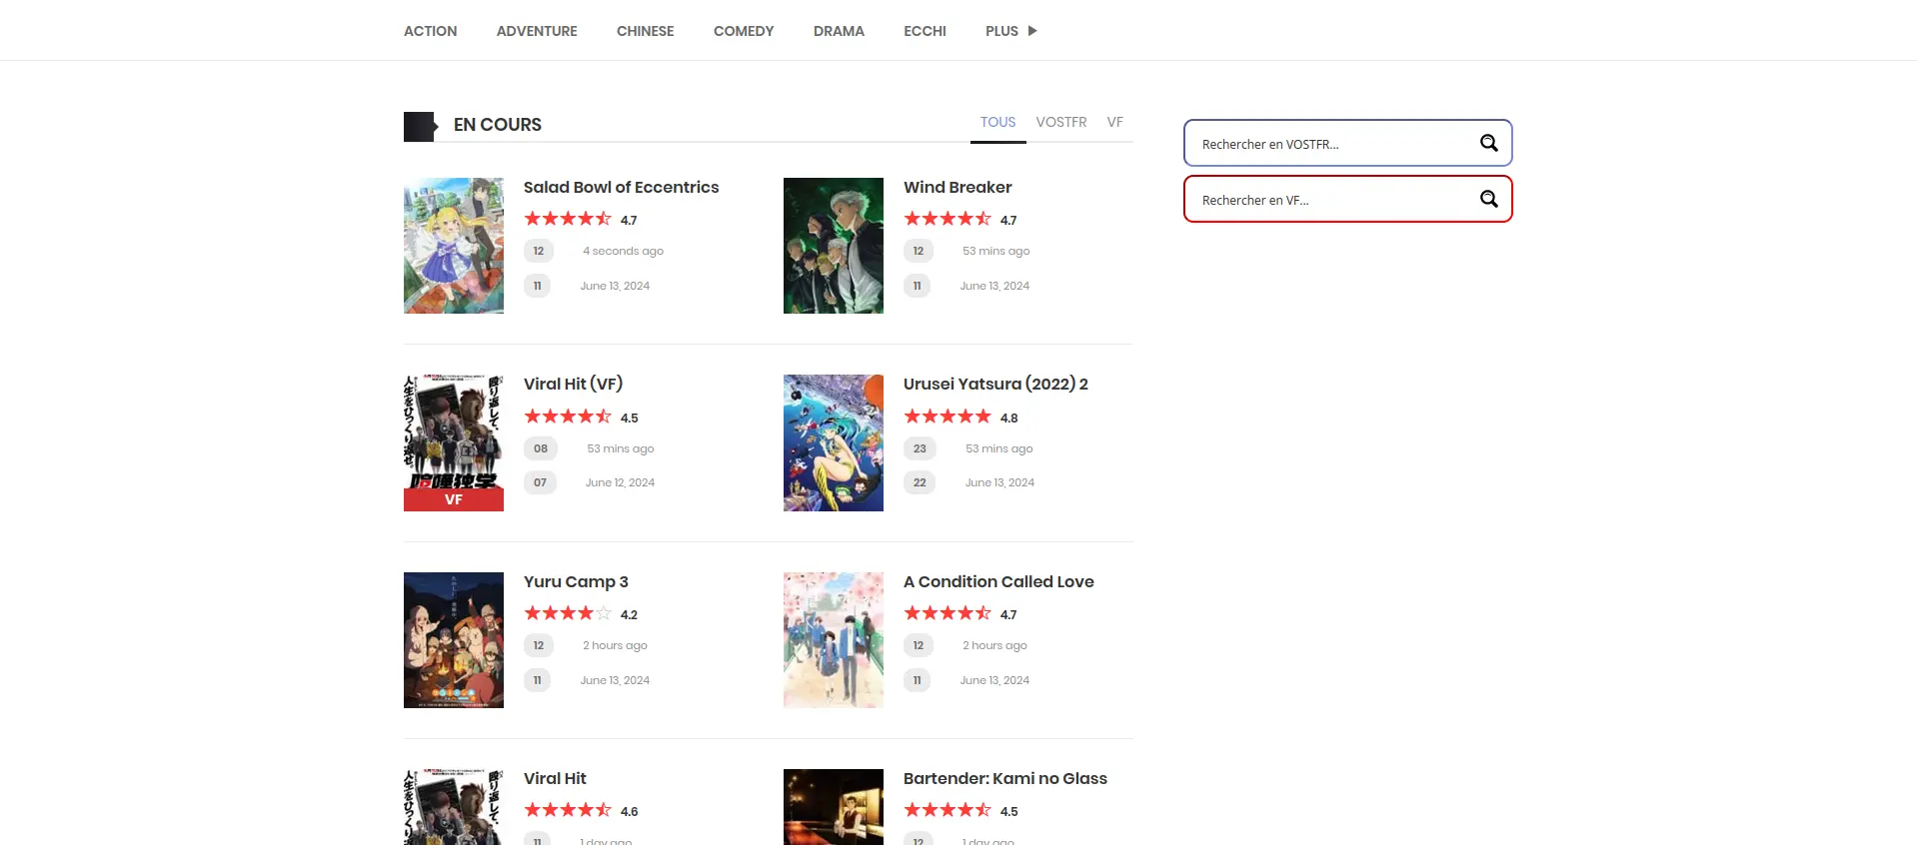Open the Salad Bowl of Eccentrics title link
Viewport: 1917px width, 845px height.
621,187
